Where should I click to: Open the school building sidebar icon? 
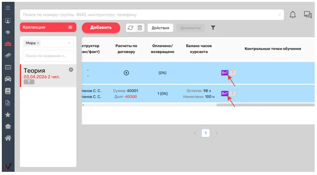pos(8,126)
